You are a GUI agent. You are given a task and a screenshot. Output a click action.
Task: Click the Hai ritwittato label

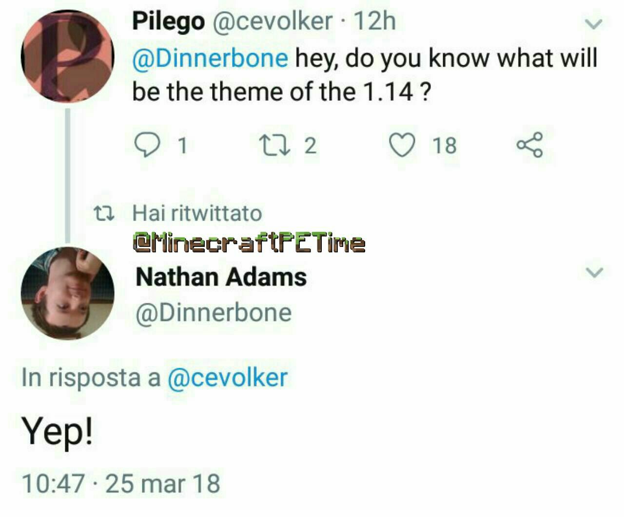(197, 213)
